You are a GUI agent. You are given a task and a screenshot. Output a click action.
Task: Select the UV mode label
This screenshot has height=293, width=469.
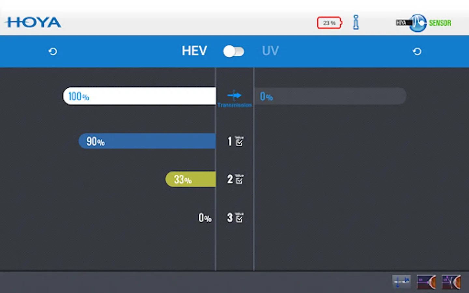(270, 51)
